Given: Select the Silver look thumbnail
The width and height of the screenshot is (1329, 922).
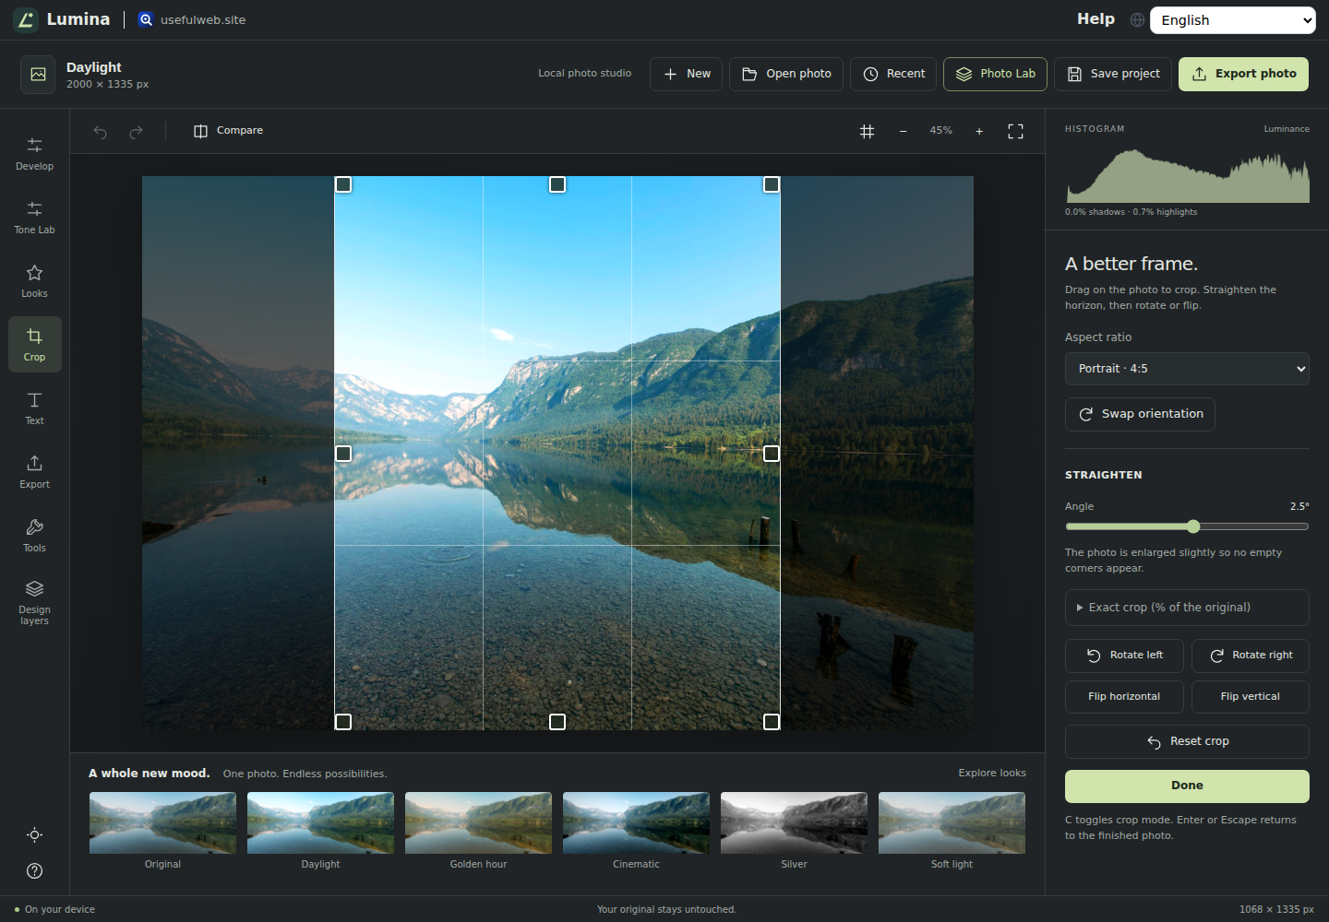Looking at the screenshot, I should point(794,822).
